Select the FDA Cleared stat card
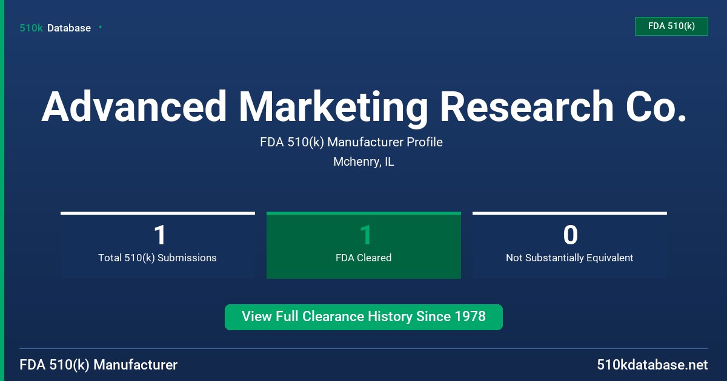Image resolution: width=727 pixels, height=381 pixels. [363, 245]
